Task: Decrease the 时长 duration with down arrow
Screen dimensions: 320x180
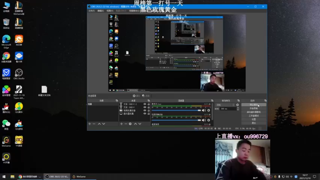Action: pyautogui.click(x=238, y=110)
